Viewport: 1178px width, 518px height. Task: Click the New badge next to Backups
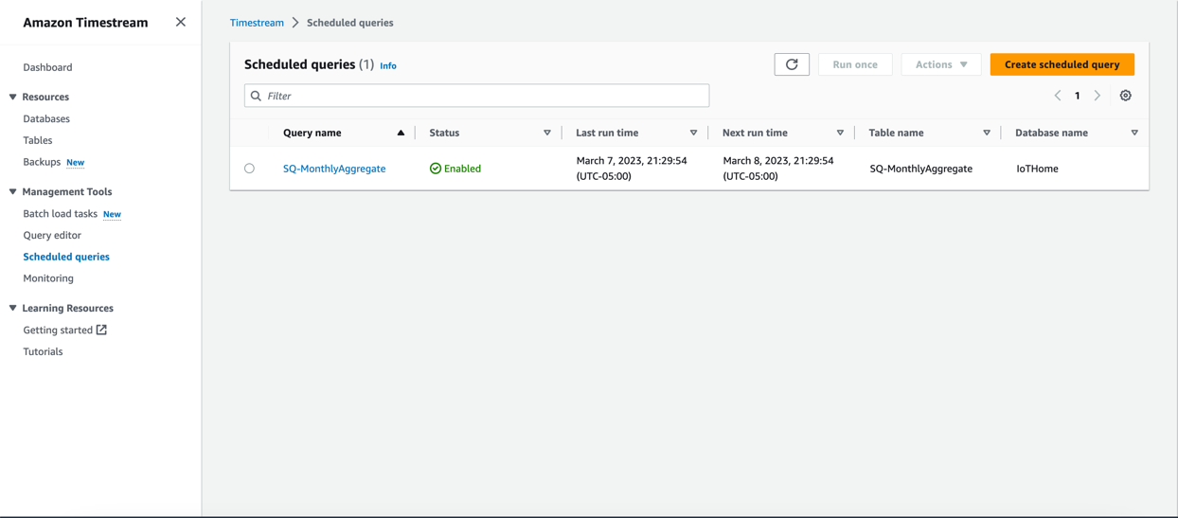76,163
